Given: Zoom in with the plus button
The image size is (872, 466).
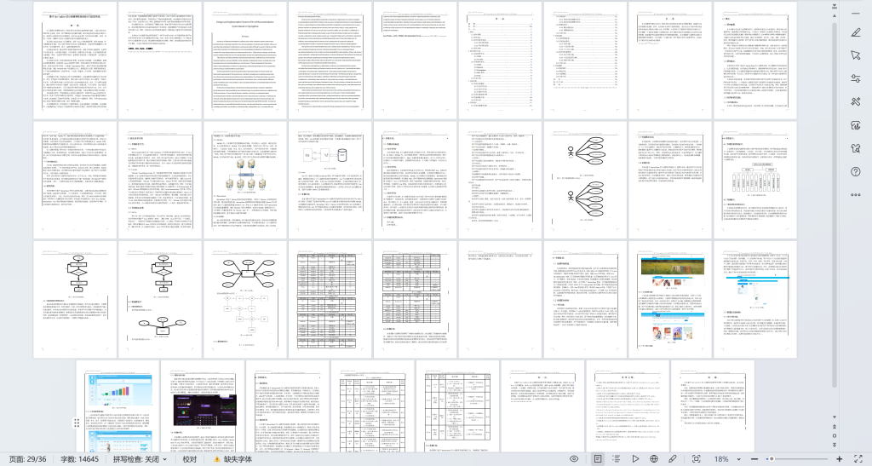Looking at the screenshot, I should click(x=839, y=459).
